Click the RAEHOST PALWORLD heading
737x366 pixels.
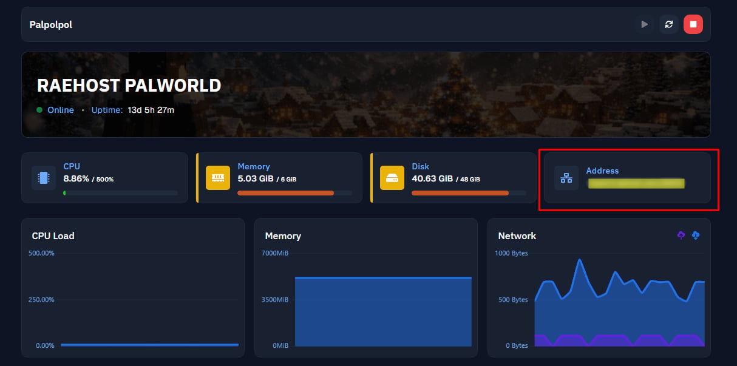point(129,86)
